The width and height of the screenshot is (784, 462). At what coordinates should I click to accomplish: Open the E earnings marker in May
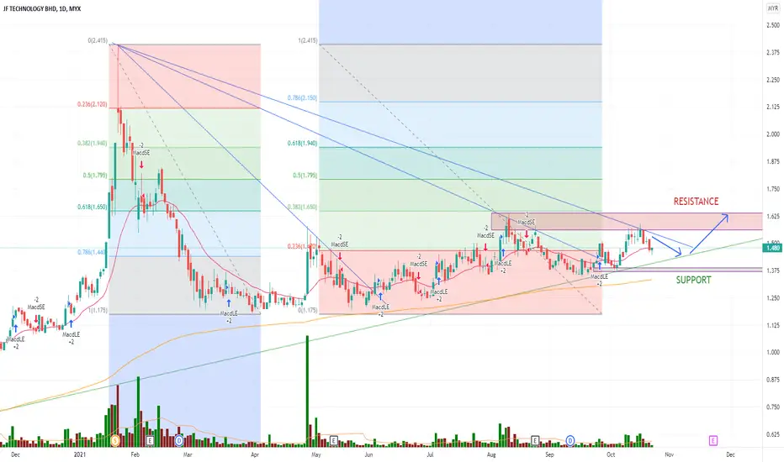(x=334, y=440)
